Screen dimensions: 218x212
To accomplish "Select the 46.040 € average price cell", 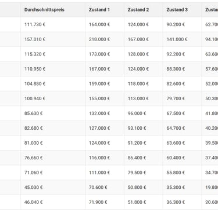I will [34, 202].
